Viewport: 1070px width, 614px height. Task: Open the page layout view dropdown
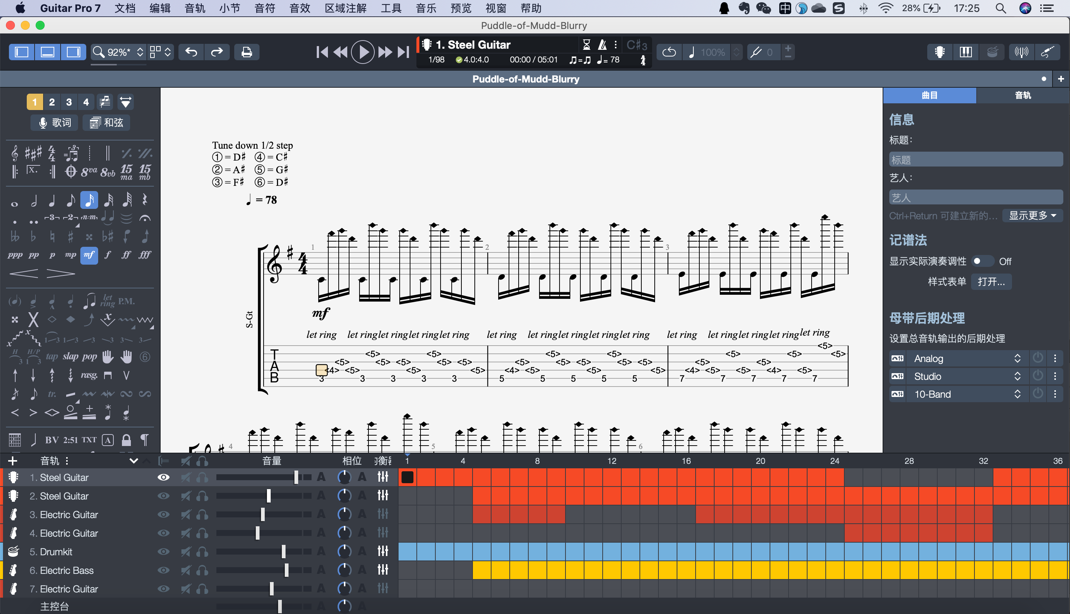click(x=161, y=52)
